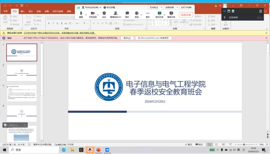This screenshot has height=154, width=270.
Task: Expand the meeting timer dropdown arrow
Action: [100, 8]
